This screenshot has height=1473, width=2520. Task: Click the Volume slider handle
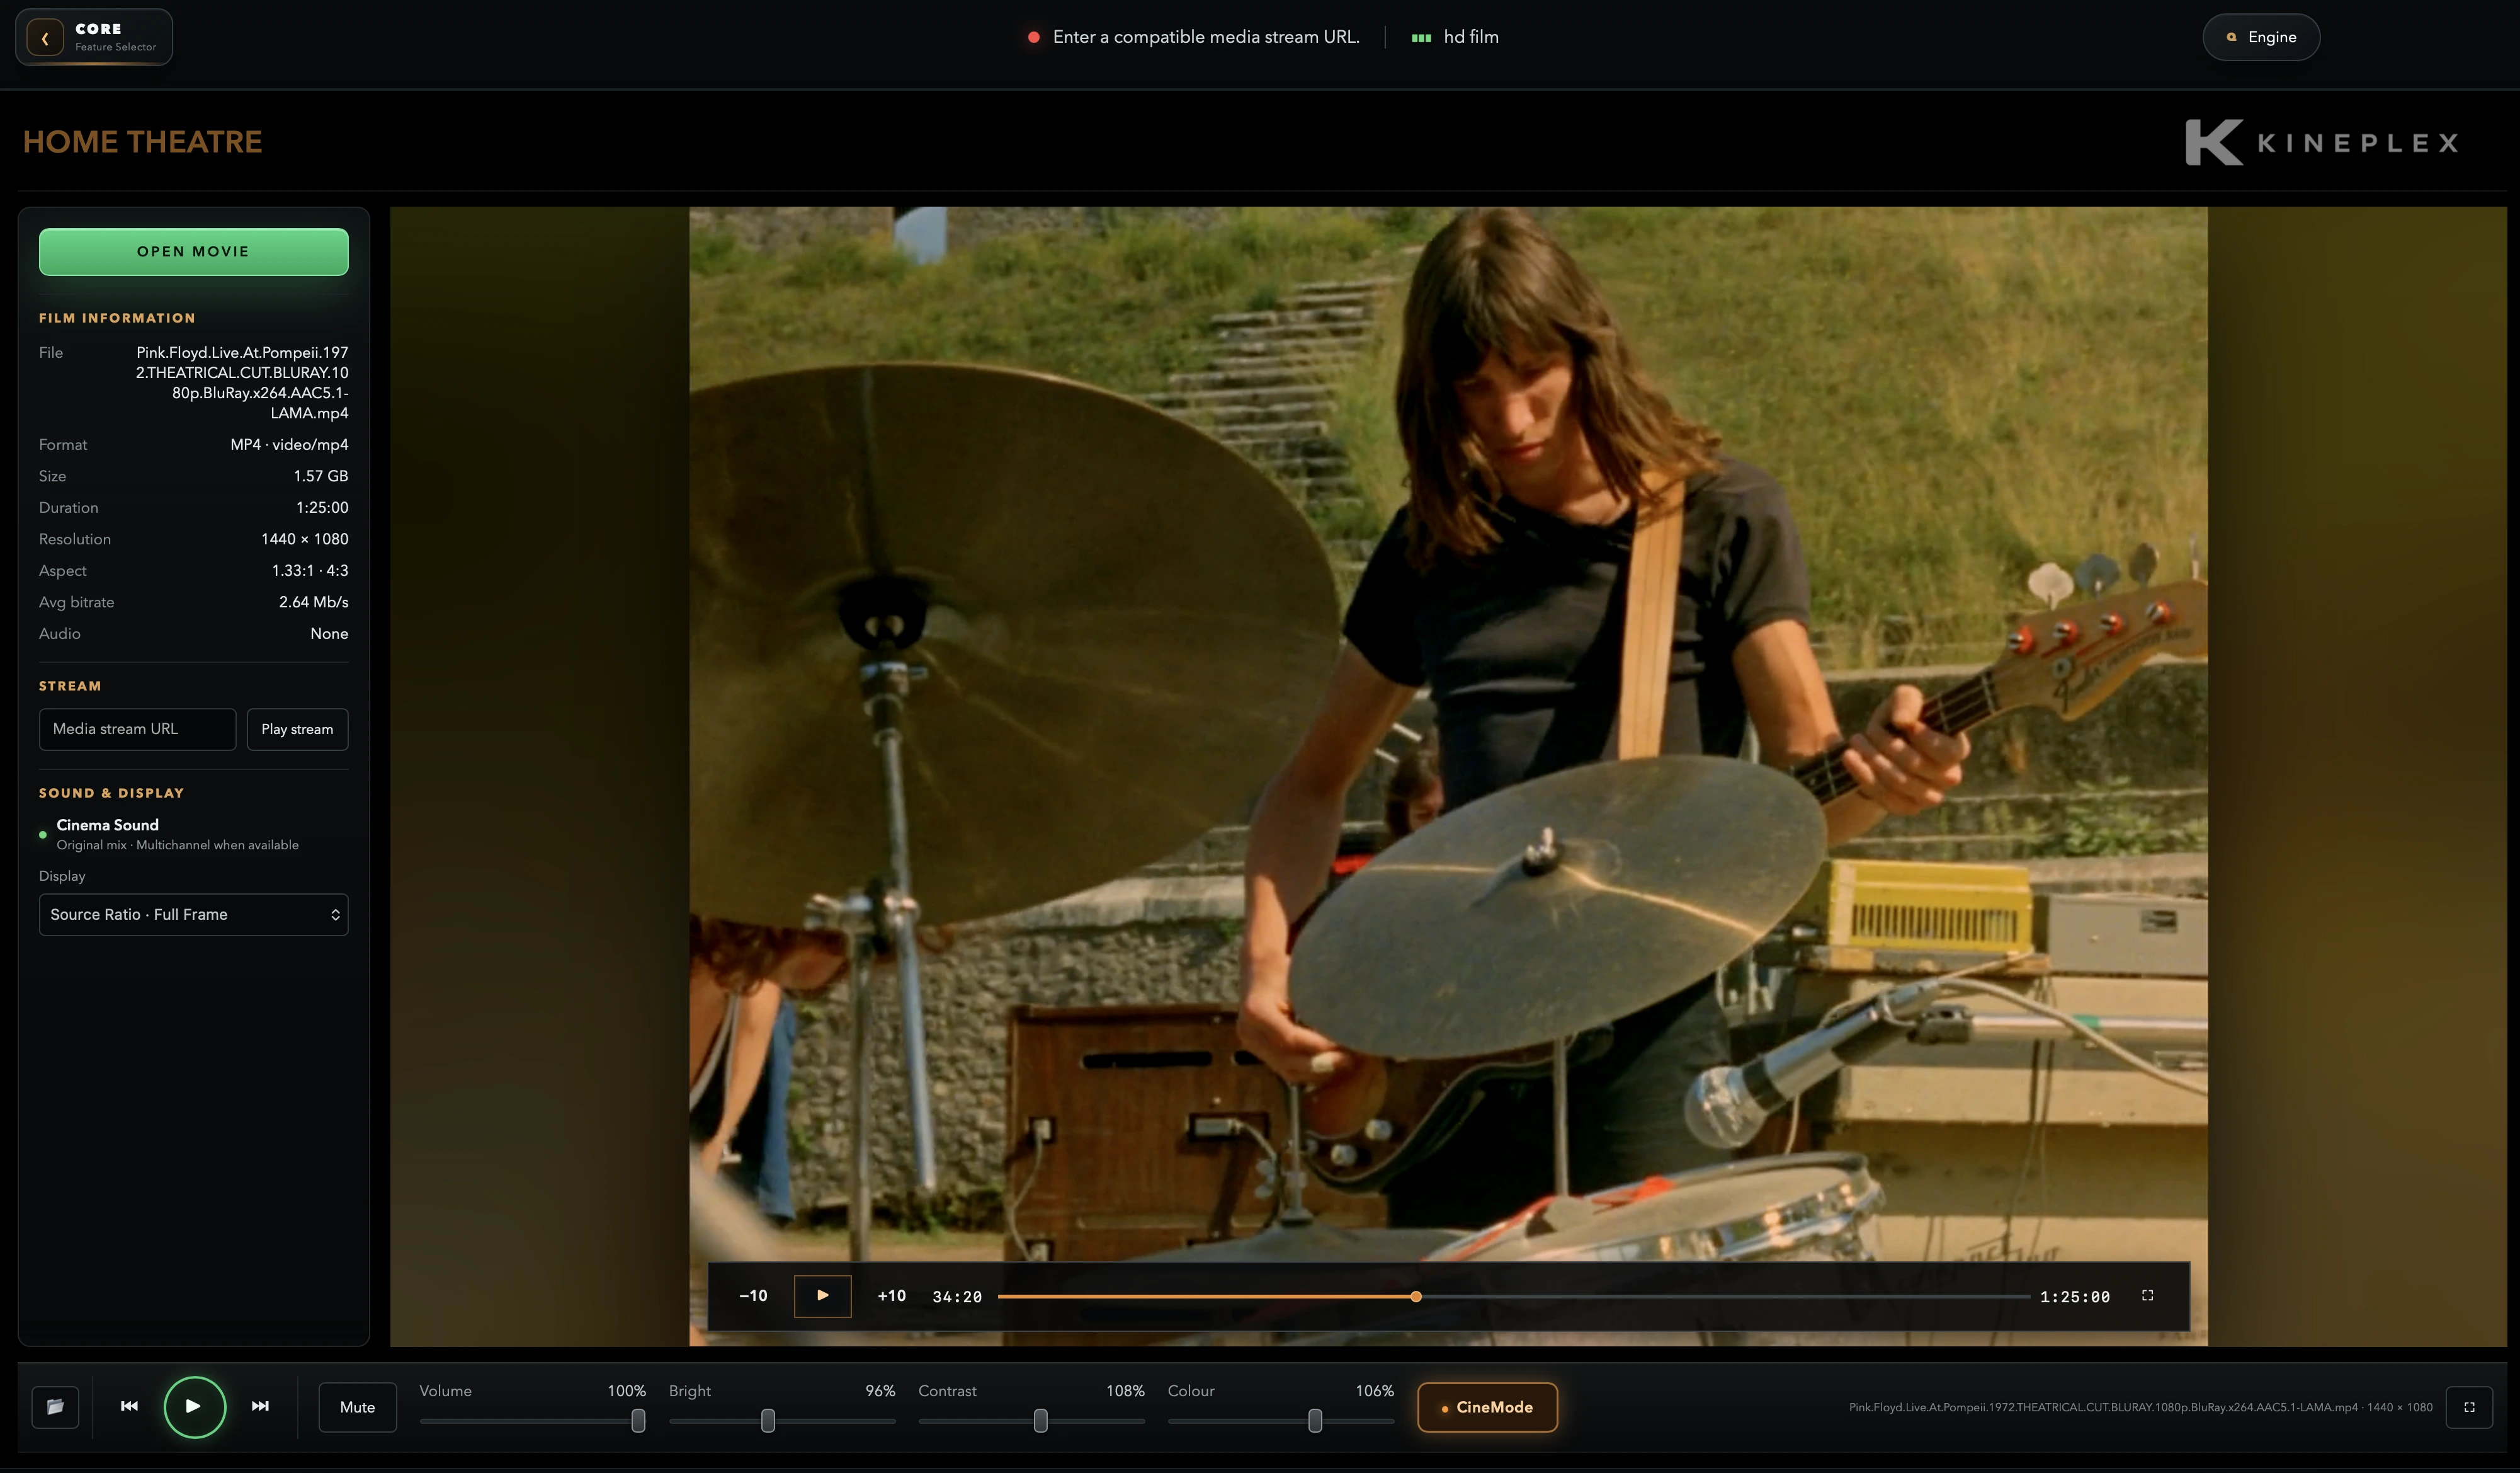[638, 1420]
